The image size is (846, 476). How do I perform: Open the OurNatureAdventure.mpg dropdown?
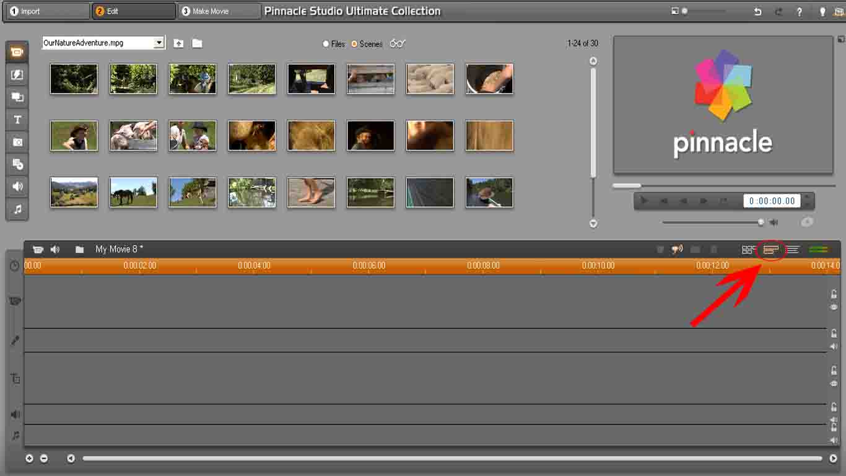159,43
